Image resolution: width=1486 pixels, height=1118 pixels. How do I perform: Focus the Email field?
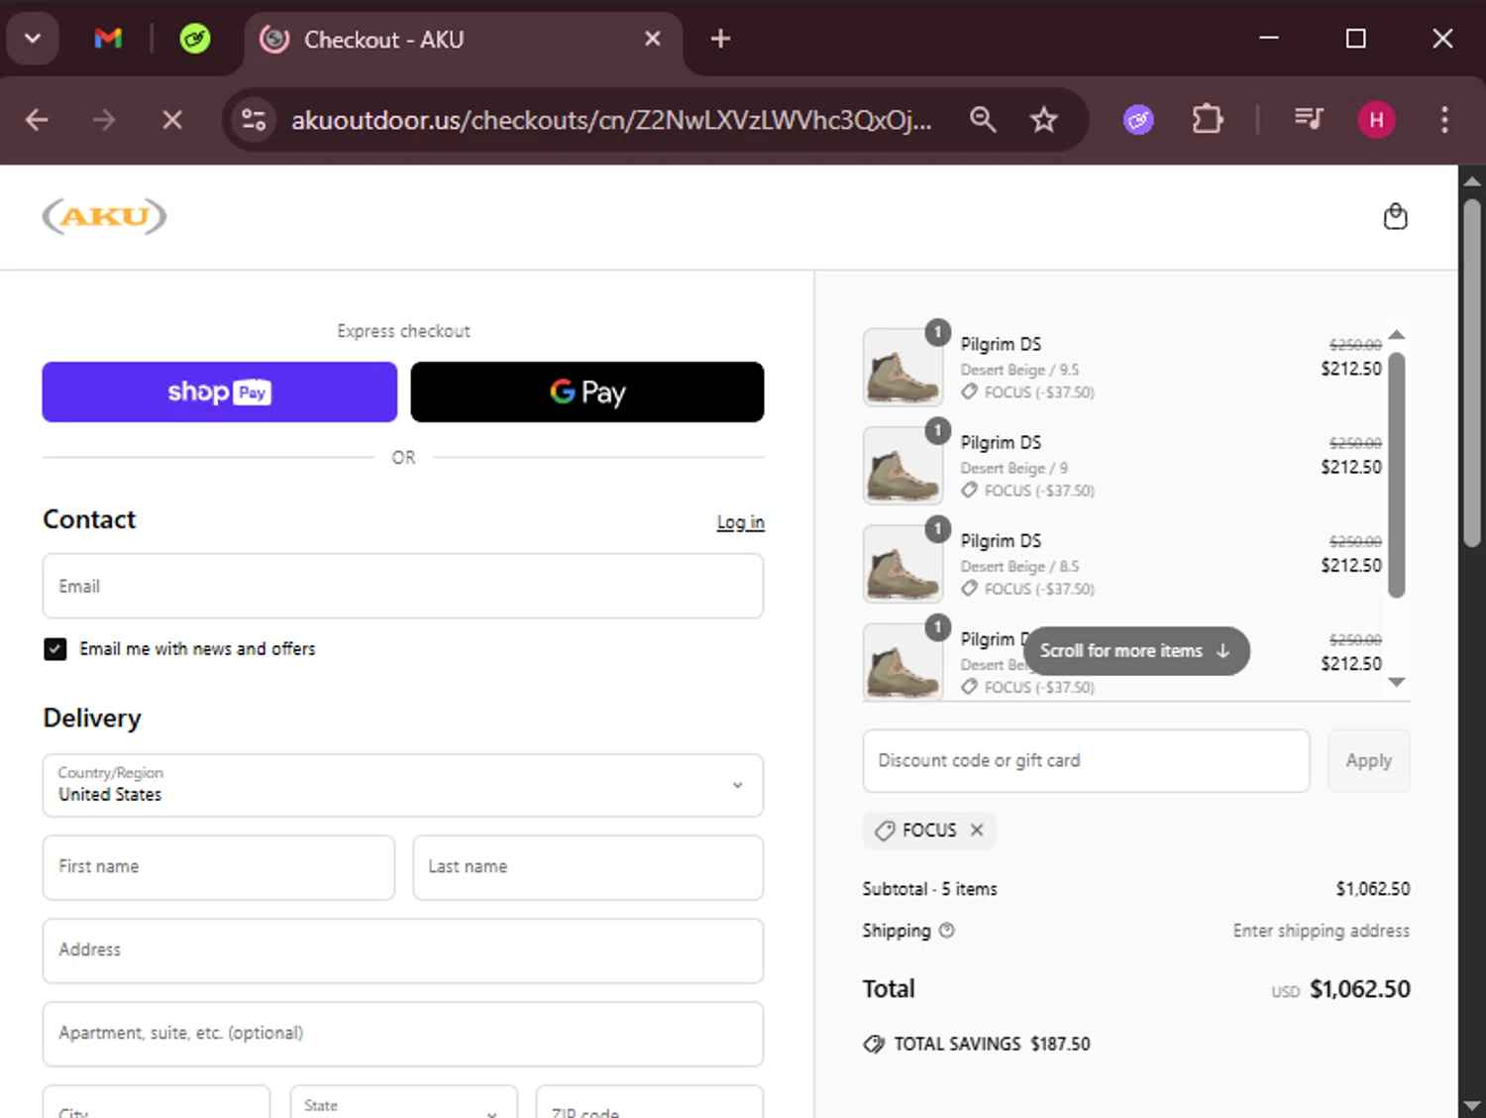click(402, 586)
